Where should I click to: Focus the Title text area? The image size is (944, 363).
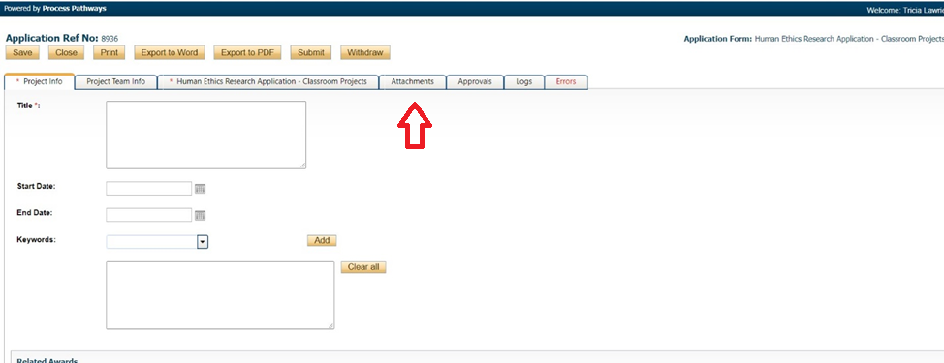pyautogui.click(x=205, y=135)
